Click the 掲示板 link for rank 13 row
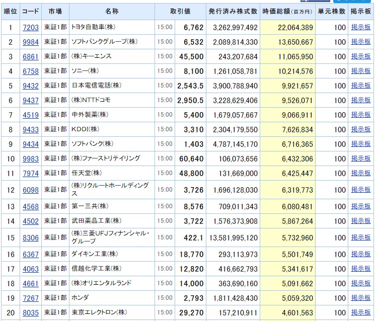This screenshot has height=321, width=376. click(361, 206)
